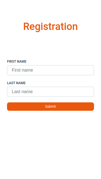The height and width of the screenshot is (179, 101).
Task: Click the Registration heading
Action: (x=50, y=27)
